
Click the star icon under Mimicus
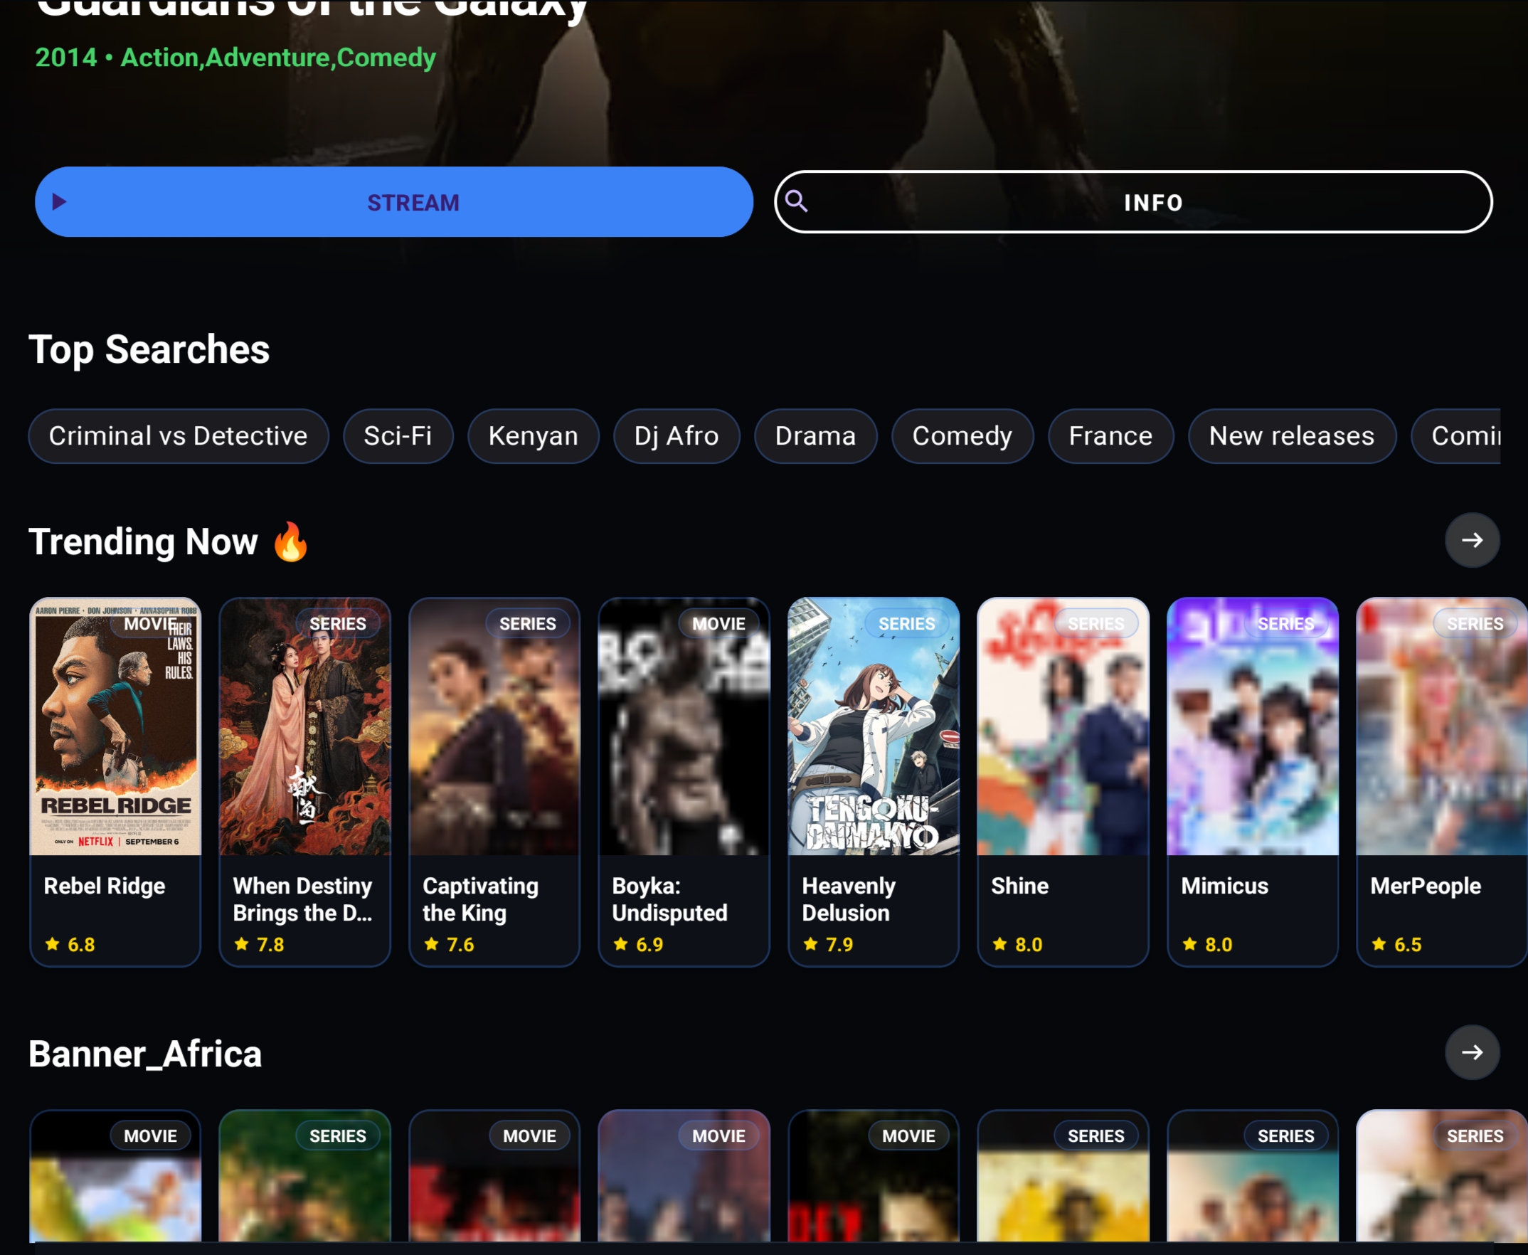pyautogui.click(x=1189, y=944)
